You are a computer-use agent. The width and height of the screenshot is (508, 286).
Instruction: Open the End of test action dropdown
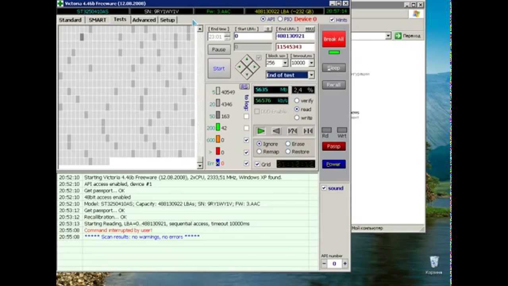[312, 75]
